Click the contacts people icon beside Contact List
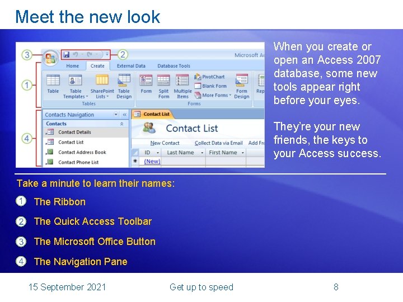 149,128
